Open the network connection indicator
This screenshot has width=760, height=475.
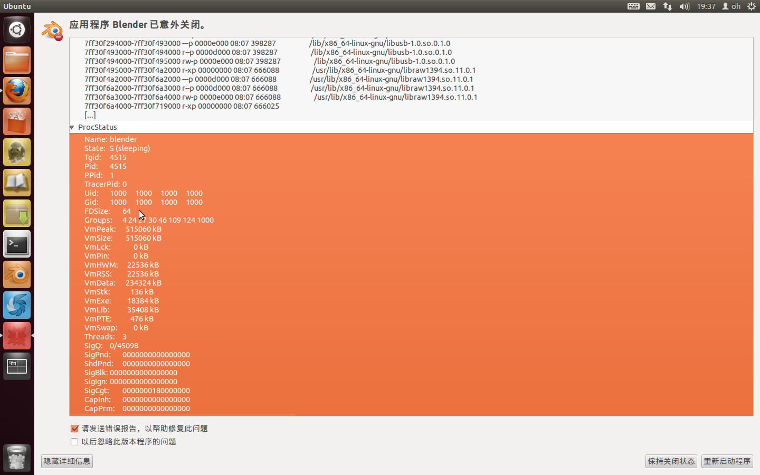(668, 6)
